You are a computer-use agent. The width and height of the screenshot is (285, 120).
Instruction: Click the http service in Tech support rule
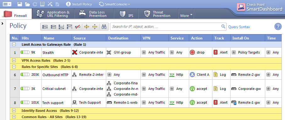point(176,102)
